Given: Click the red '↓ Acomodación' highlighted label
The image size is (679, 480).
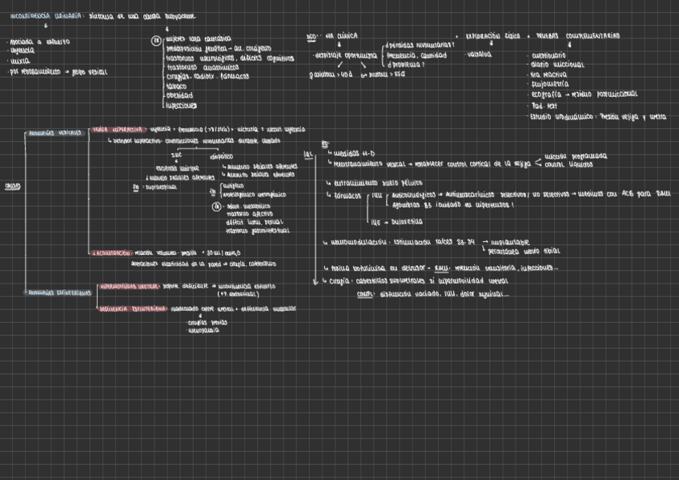Looking at the screenshot, I should (111, 253).
